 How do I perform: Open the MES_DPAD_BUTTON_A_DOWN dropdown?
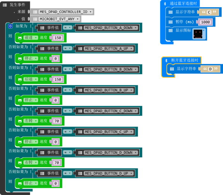coord(111,28)
